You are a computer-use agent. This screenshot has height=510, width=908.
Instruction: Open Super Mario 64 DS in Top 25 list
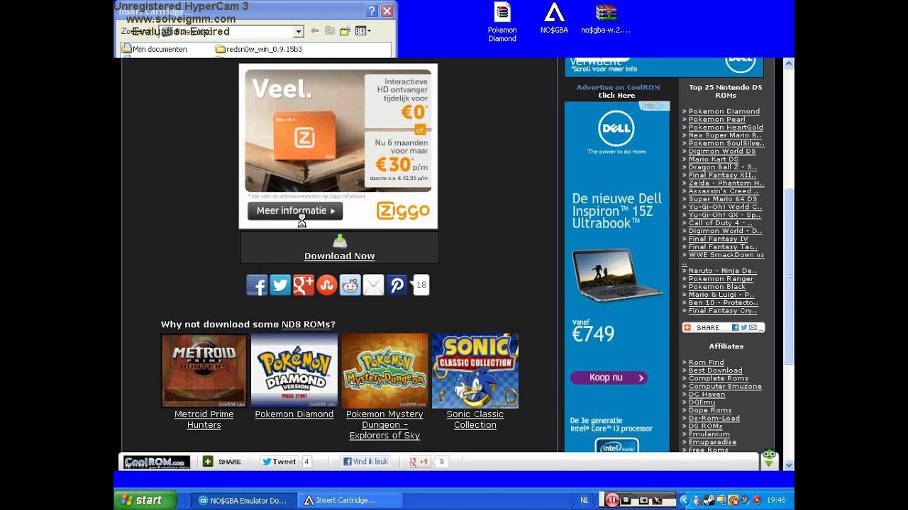click(722, 198)
